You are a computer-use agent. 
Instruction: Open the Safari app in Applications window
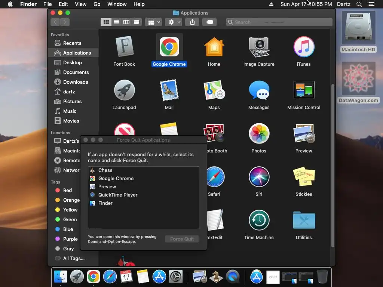point(216,177)
